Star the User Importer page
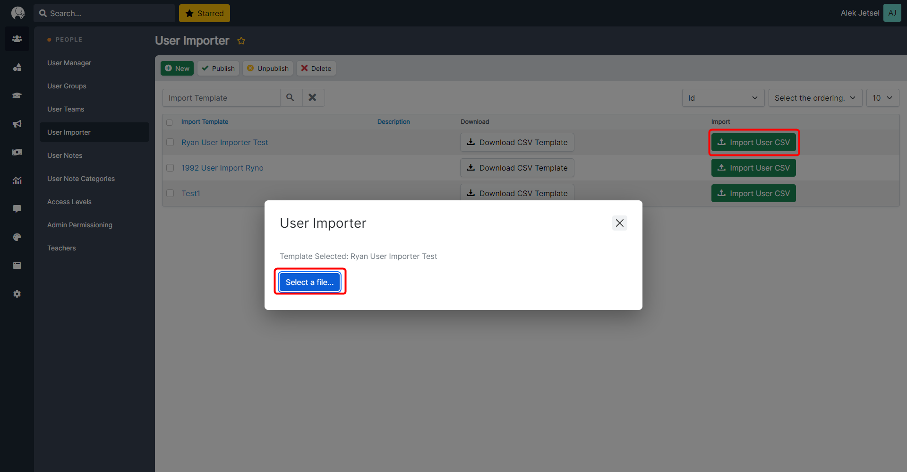 (x=241, y=41)
